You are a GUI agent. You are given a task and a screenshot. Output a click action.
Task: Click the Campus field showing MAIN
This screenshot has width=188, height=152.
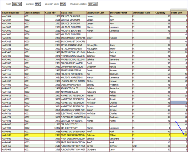pyautogui.click(x=38, y=4)
